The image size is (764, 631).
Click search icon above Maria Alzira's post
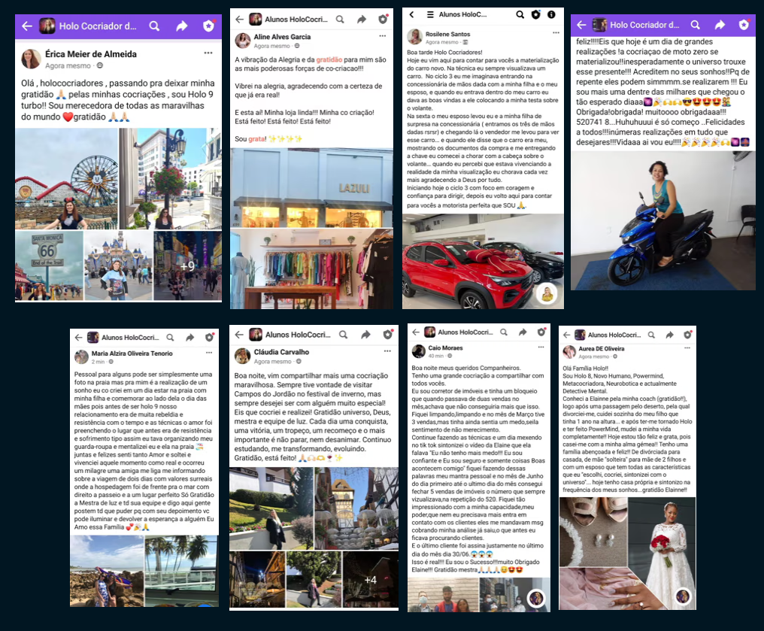(x=171, y=338)
